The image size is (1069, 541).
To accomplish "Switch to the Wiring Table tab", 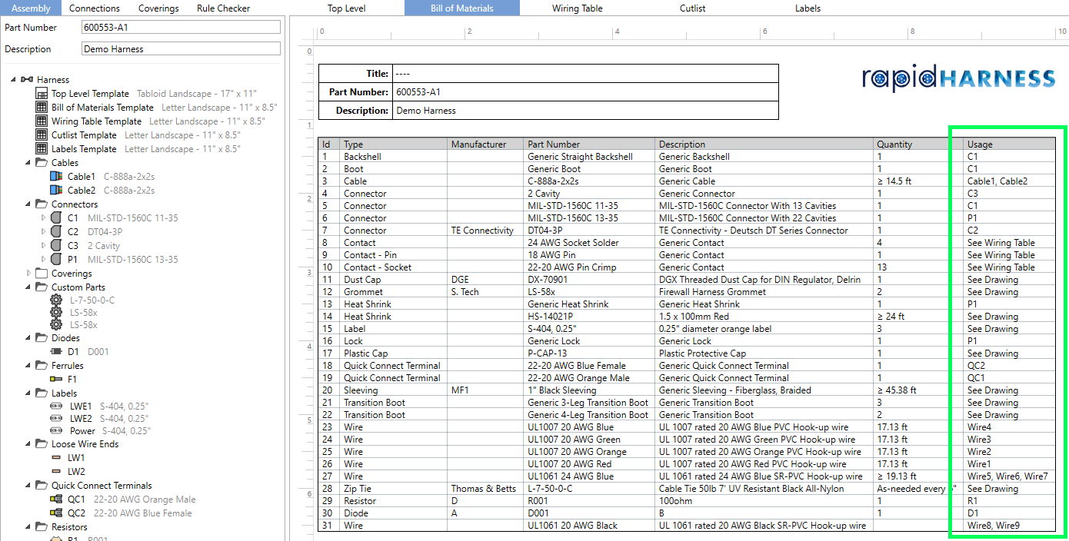I will click(x=578, y=8).
